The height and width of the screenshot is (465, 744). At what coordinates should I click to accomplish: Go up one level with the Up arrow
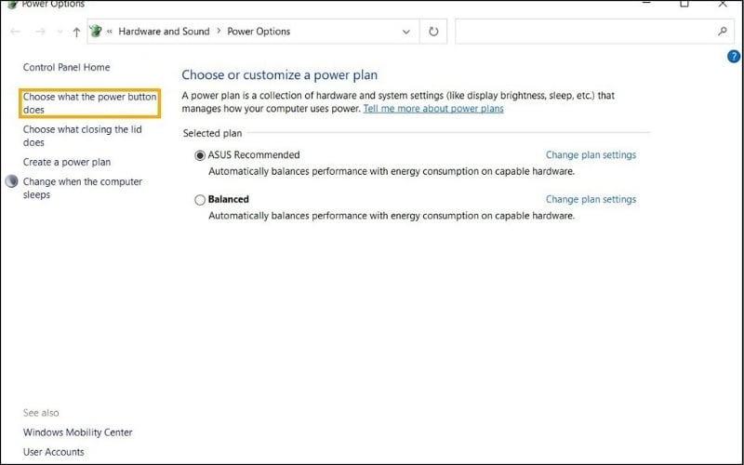coord(76,32)
